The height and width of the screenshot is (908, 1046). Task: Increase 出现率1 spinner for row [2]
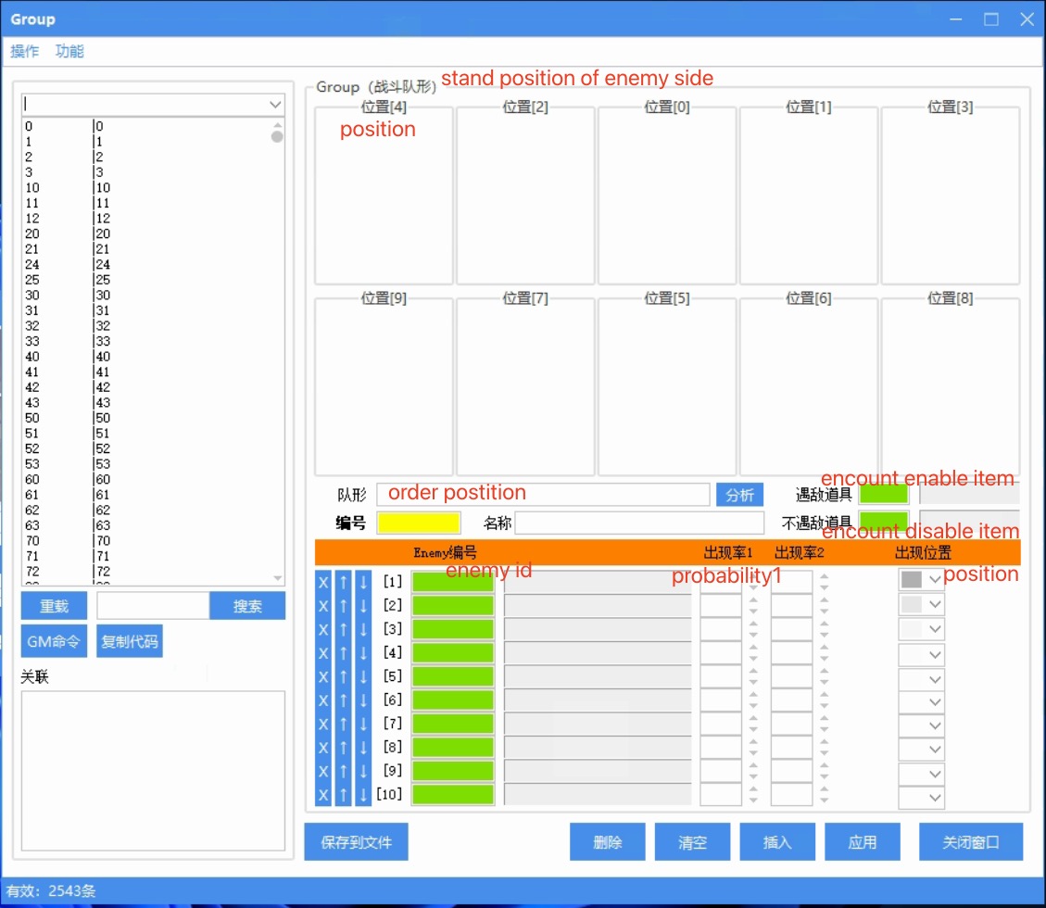(x=753, y=599)
